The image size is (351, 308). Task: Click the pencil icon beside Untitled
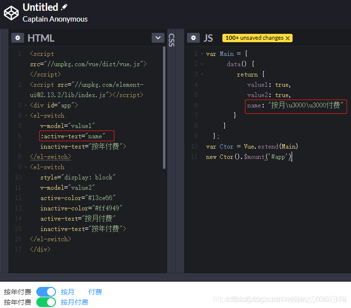tap(64, 7)
